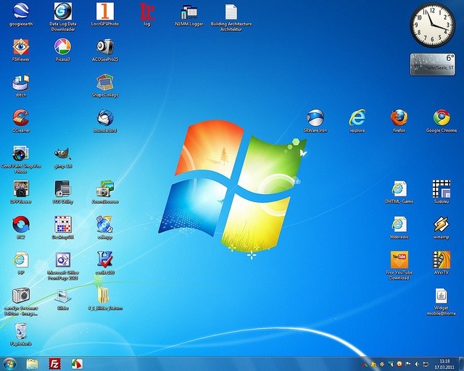This screenshot has width=464, height=371.
Task: Open Windows Explorer from the taskbar
Action: click(32, 364)
